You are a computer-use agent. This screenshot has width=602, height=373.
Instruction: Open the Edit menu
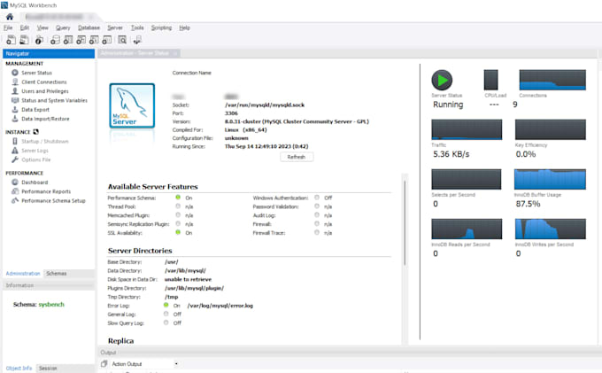point(25,27)
